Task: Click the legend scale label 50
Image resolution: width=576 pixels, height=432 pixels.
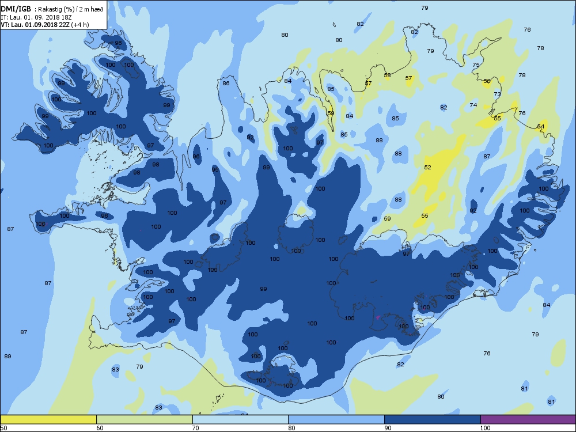Action: coord(3,428)
